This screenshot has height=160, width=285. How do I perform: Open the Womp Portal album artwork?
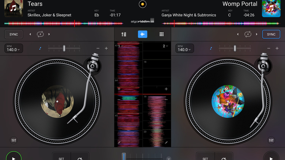pyautogui.click(x=271, y=8)
